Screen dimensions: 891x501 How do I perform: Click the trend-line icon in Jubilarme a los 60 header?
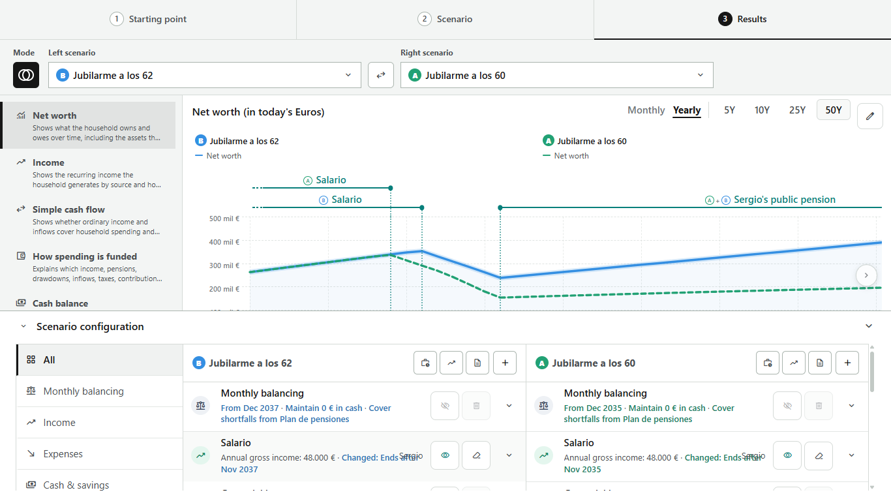pos(794,363)
